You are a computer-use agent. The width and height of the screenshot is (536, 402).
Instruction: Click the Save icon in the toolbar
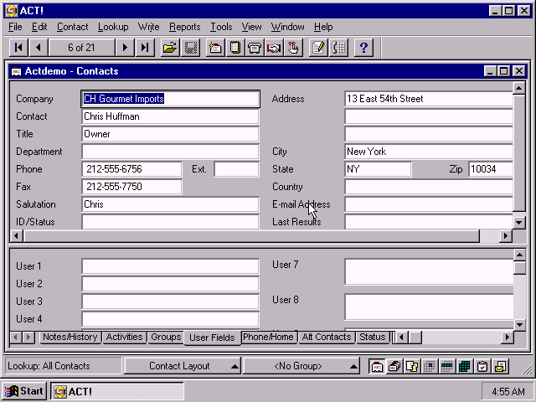point(190,48)
